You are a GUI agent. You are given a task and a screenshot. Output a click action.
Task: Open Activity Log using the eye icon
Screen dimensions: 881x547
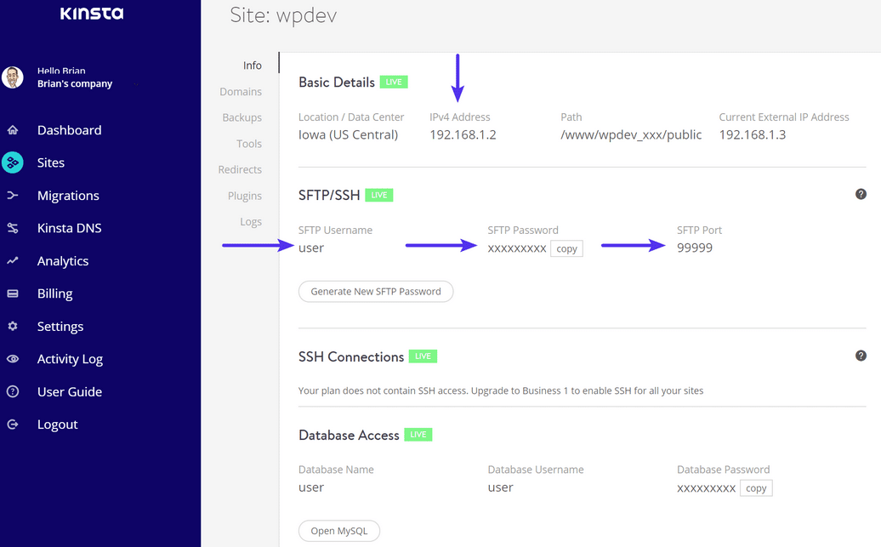click(13, 358)
